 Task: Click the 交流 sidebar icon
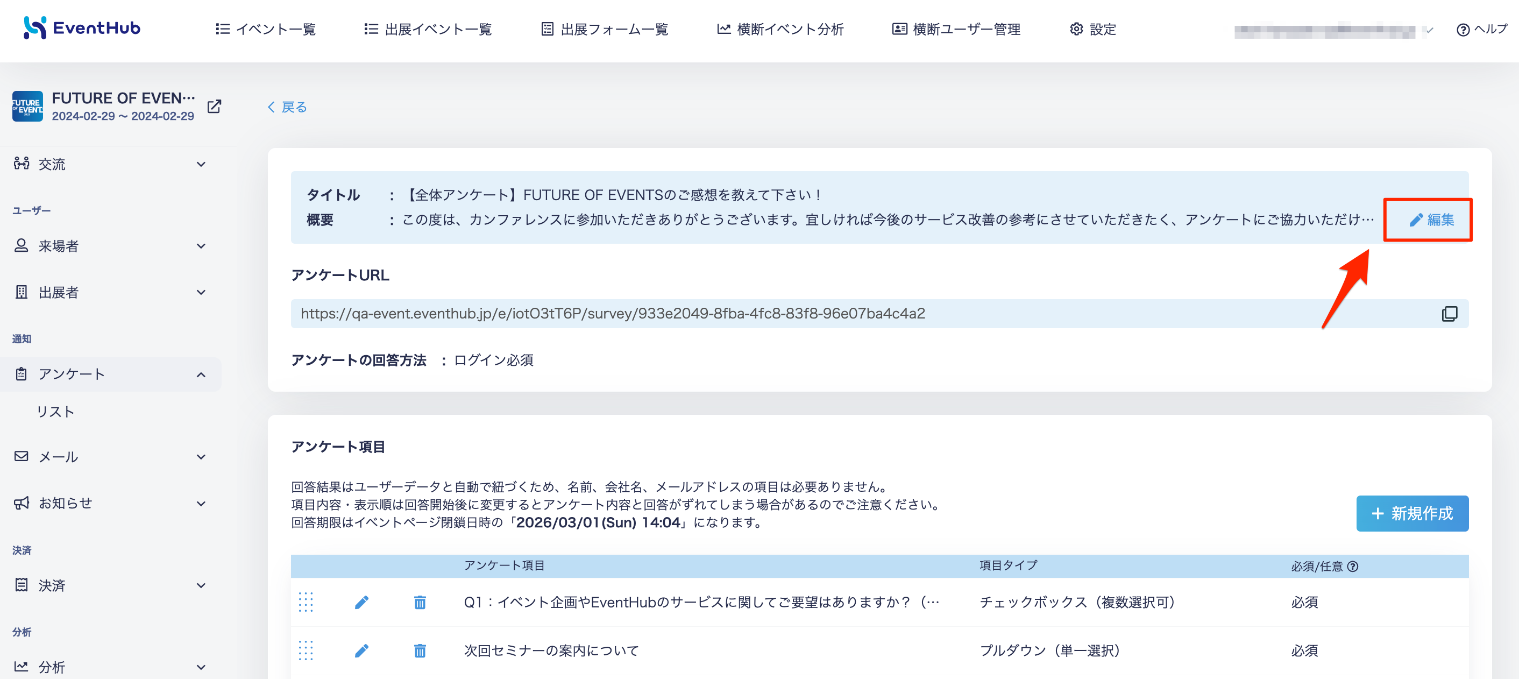[21, 164]
